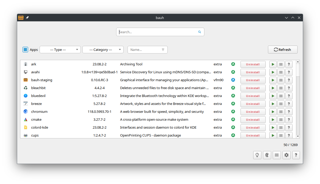
Task: Open the actions menu for ark
Action: [x=281, y=64]
